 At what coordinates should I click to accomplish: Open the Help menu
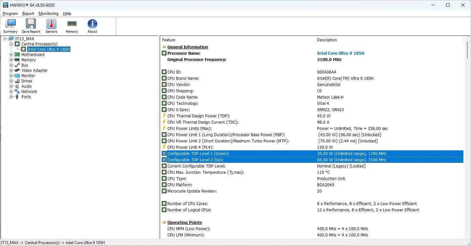tap(67, 14)
